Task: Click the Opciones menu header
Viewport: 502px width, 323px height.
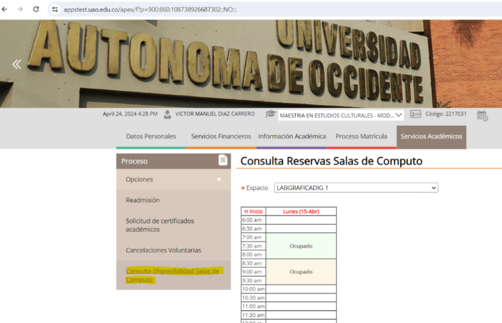Action: tap(174, 180)
